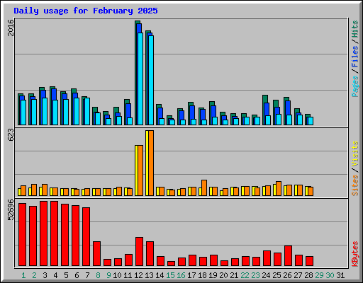Select the orange sites bar for day 1
This screenshot has width=363, height=283.
23,190
